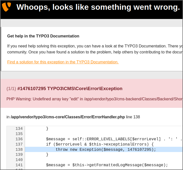Image resolution: width=183 pixels, height=170 pixels.
Task: Select the getFormattedLogMessage code line
Action: [x=107, y=165]
